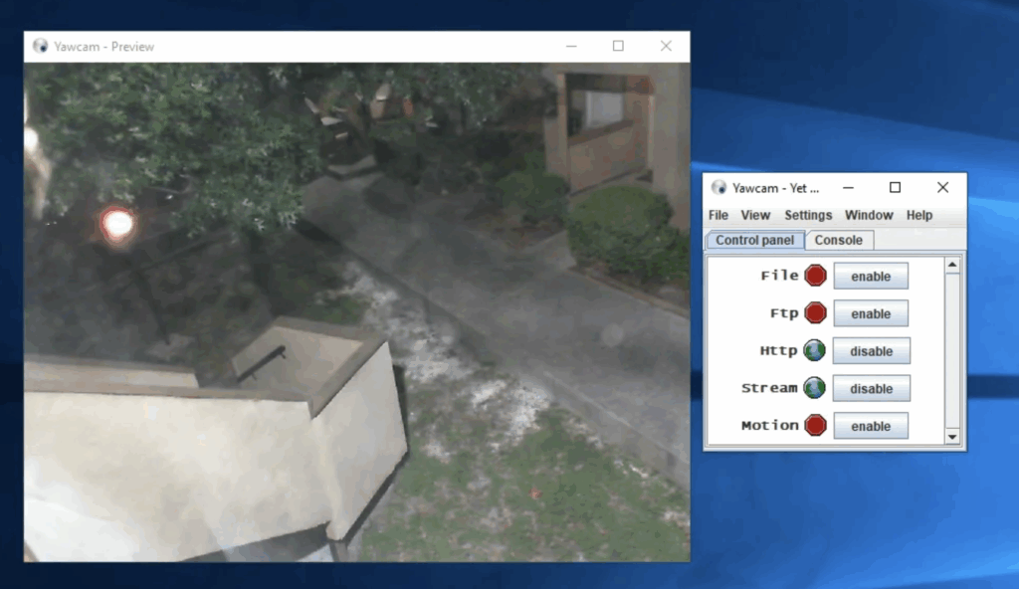Maximize the Yawcam control window

[895, 188]
